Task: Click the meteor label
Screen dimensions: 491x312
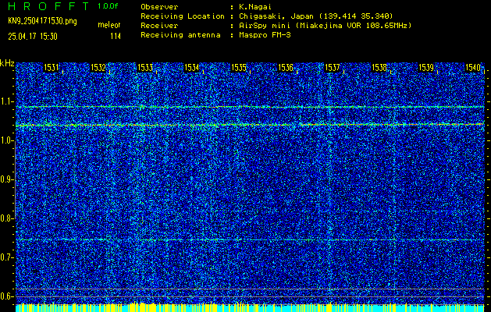Action: point(109,25)
